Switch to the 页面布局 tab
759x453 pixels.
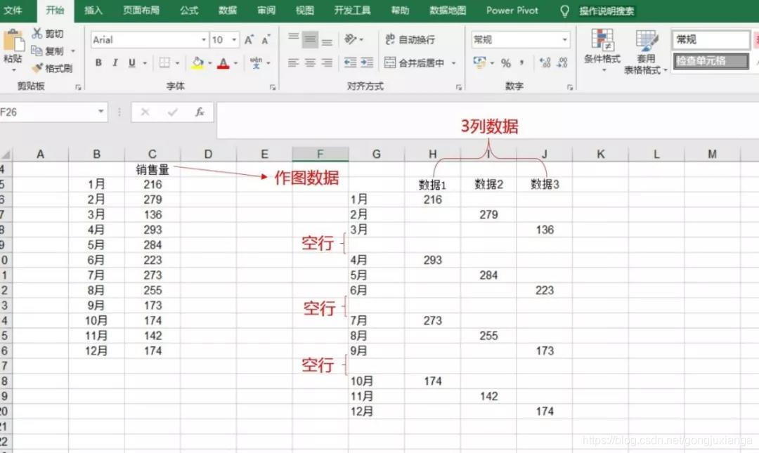pyautogui.click(x=141, y=11)
